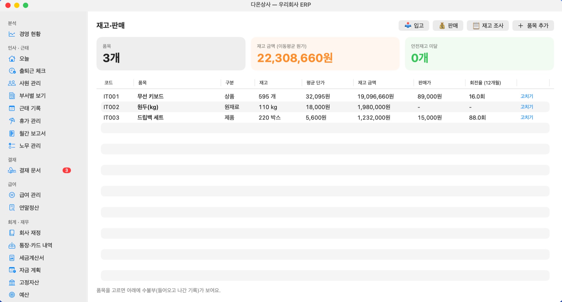Open the 재고 조사 button
Screen dimensions: 562x302
tap(488, 26)
